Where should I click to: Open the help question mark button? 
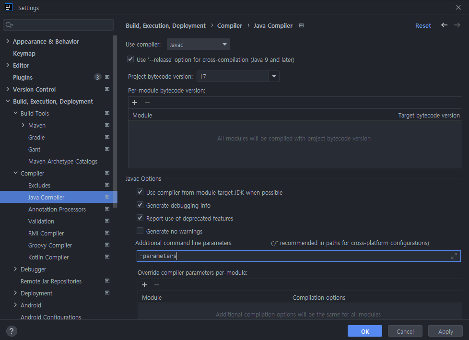12,331
